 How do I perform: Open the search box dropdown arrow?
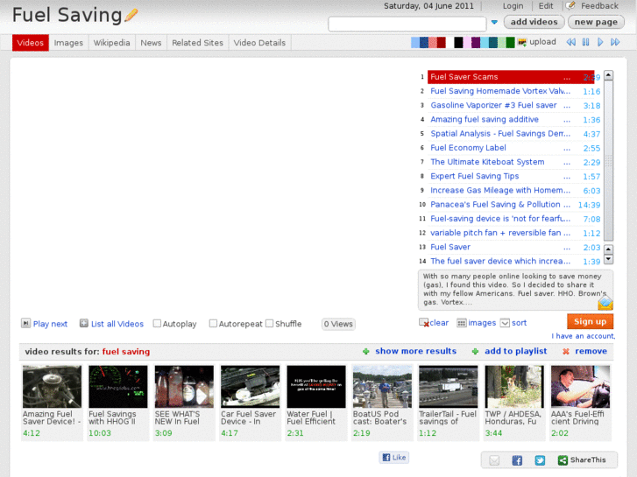coord(494,23)
